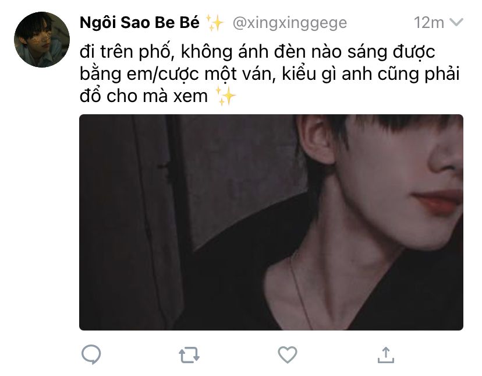The height and width of the screenshot is (376, 482).
Task: Open the round profile avatar of the author
Action: 42,40
